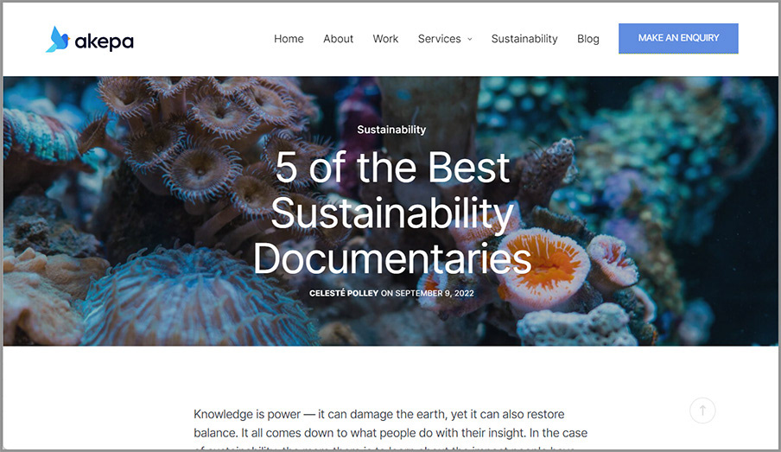This screenshot has width=781, height=452.
Task: Go to the About page
Action: coord(338,39)
